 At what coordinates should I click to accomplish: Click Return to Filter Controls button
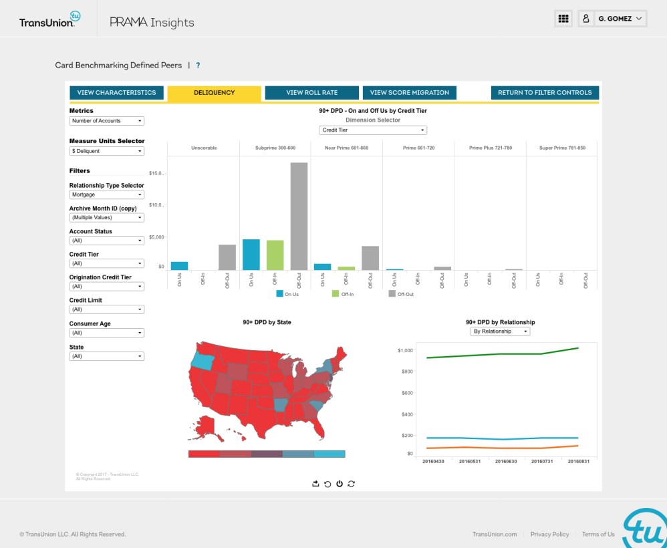545,93
